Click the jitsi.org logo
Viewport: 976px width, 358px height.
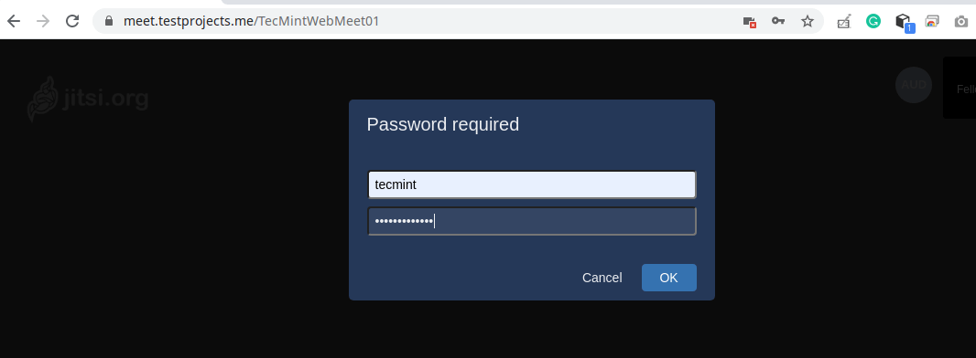point(88,100)
